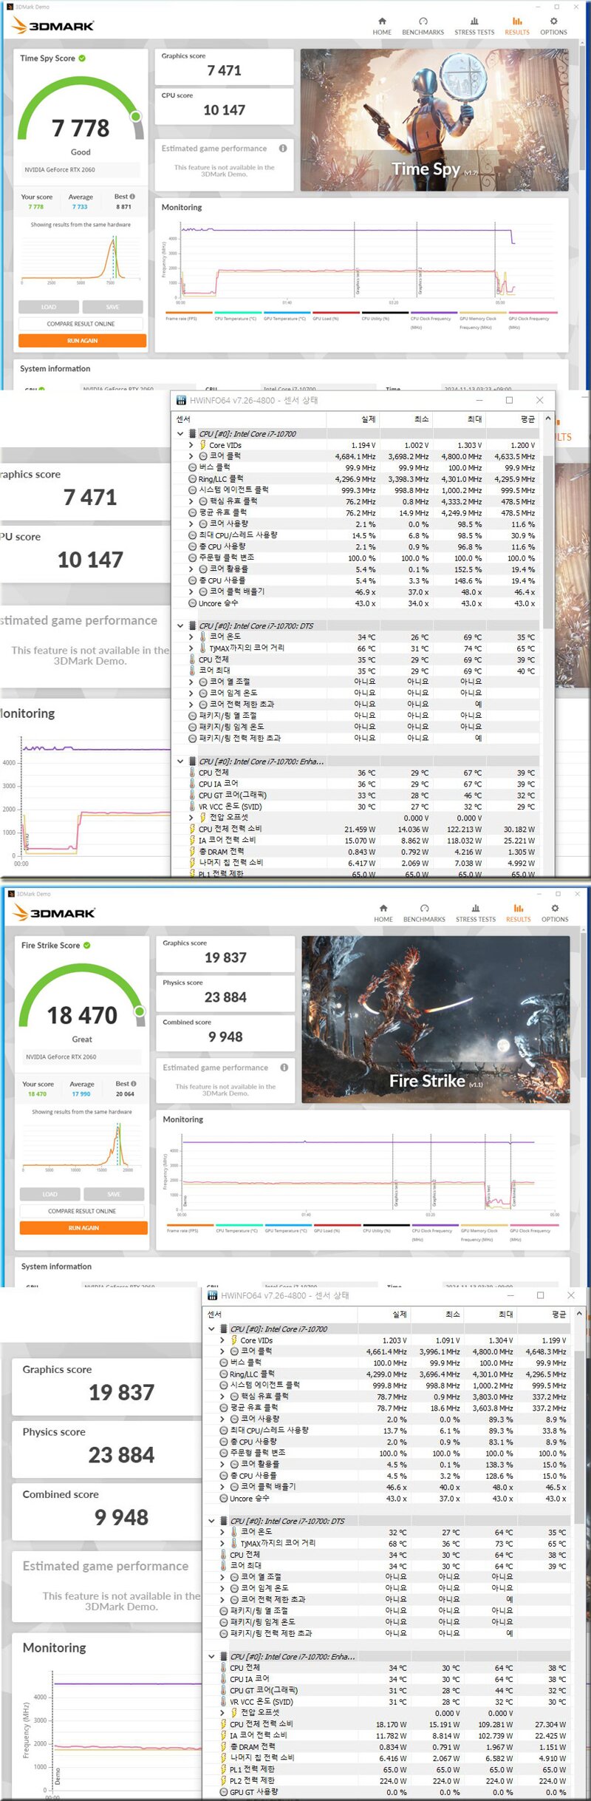This screenshot has width=591, height=1801.
Task: Click RUN AGAIN in the Fire Strike window
Action: (x=83, y=1228)
